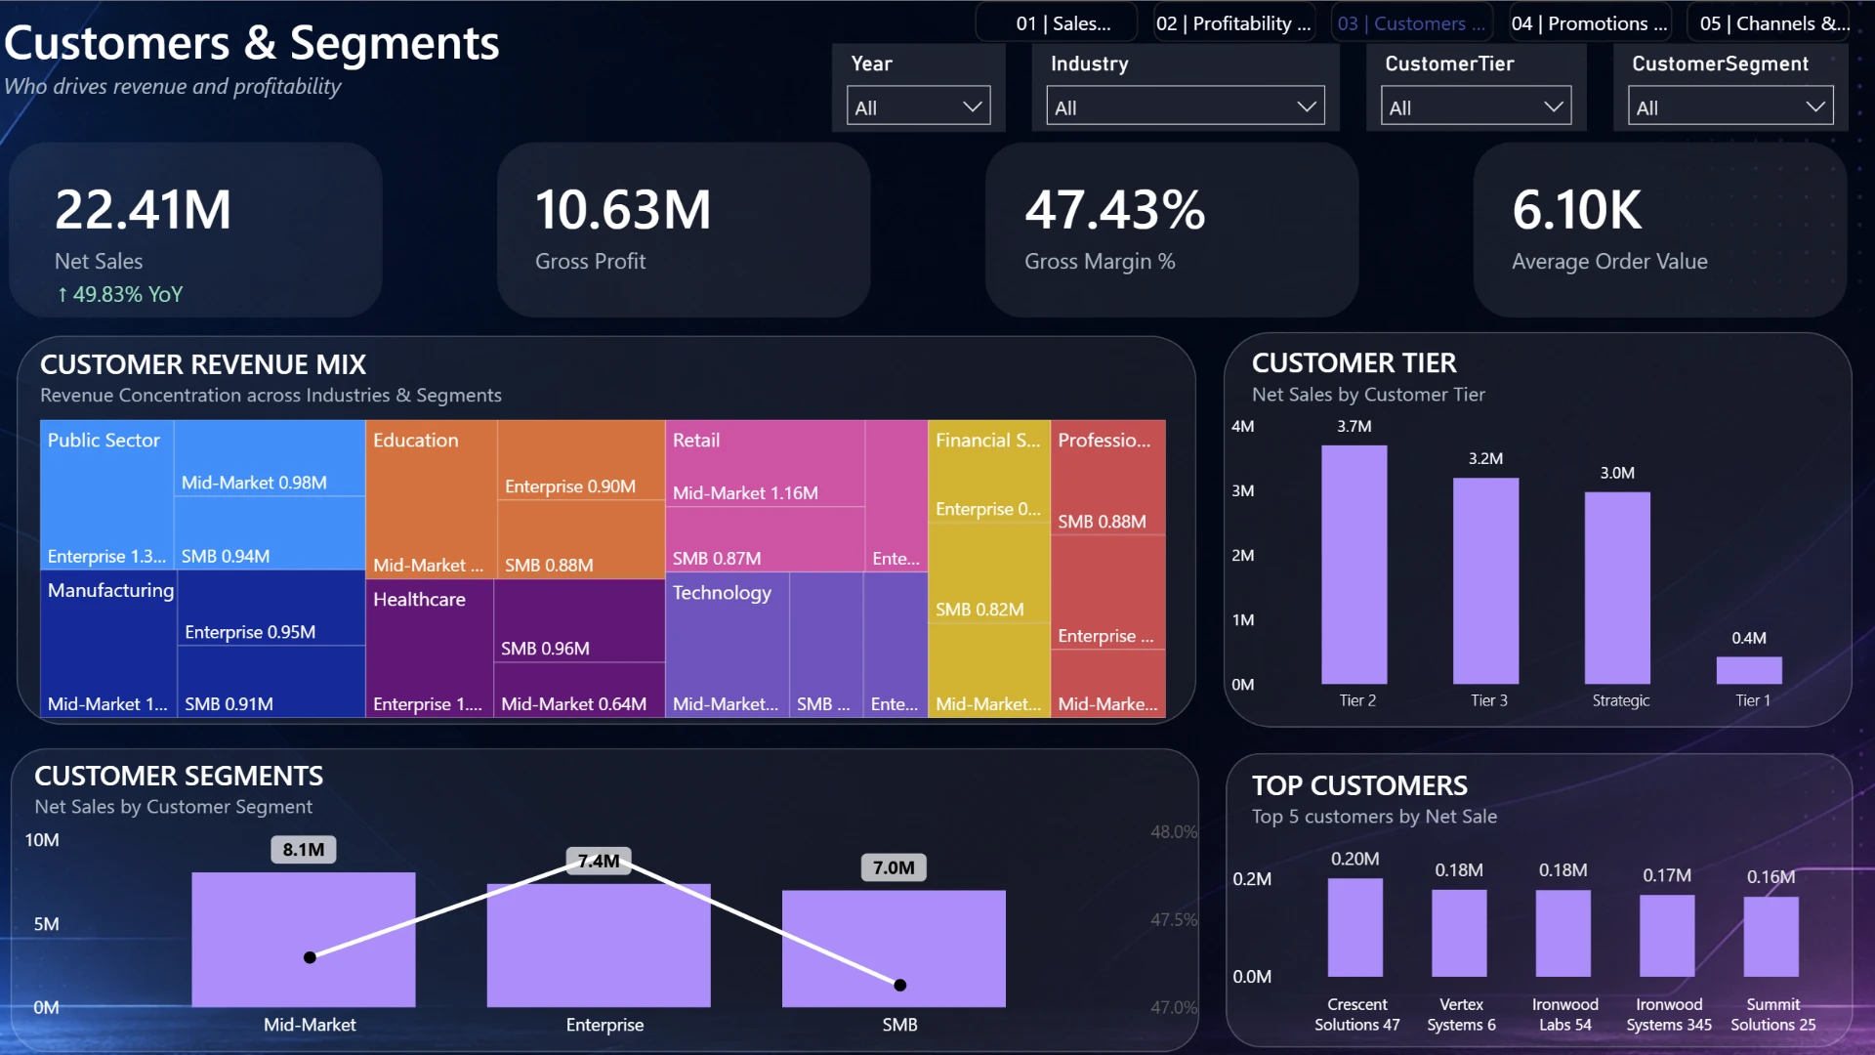Select the SMB bar in Customer Segments
Viewport: 1875px width, 1055px height.
click(x=894, y=949)
